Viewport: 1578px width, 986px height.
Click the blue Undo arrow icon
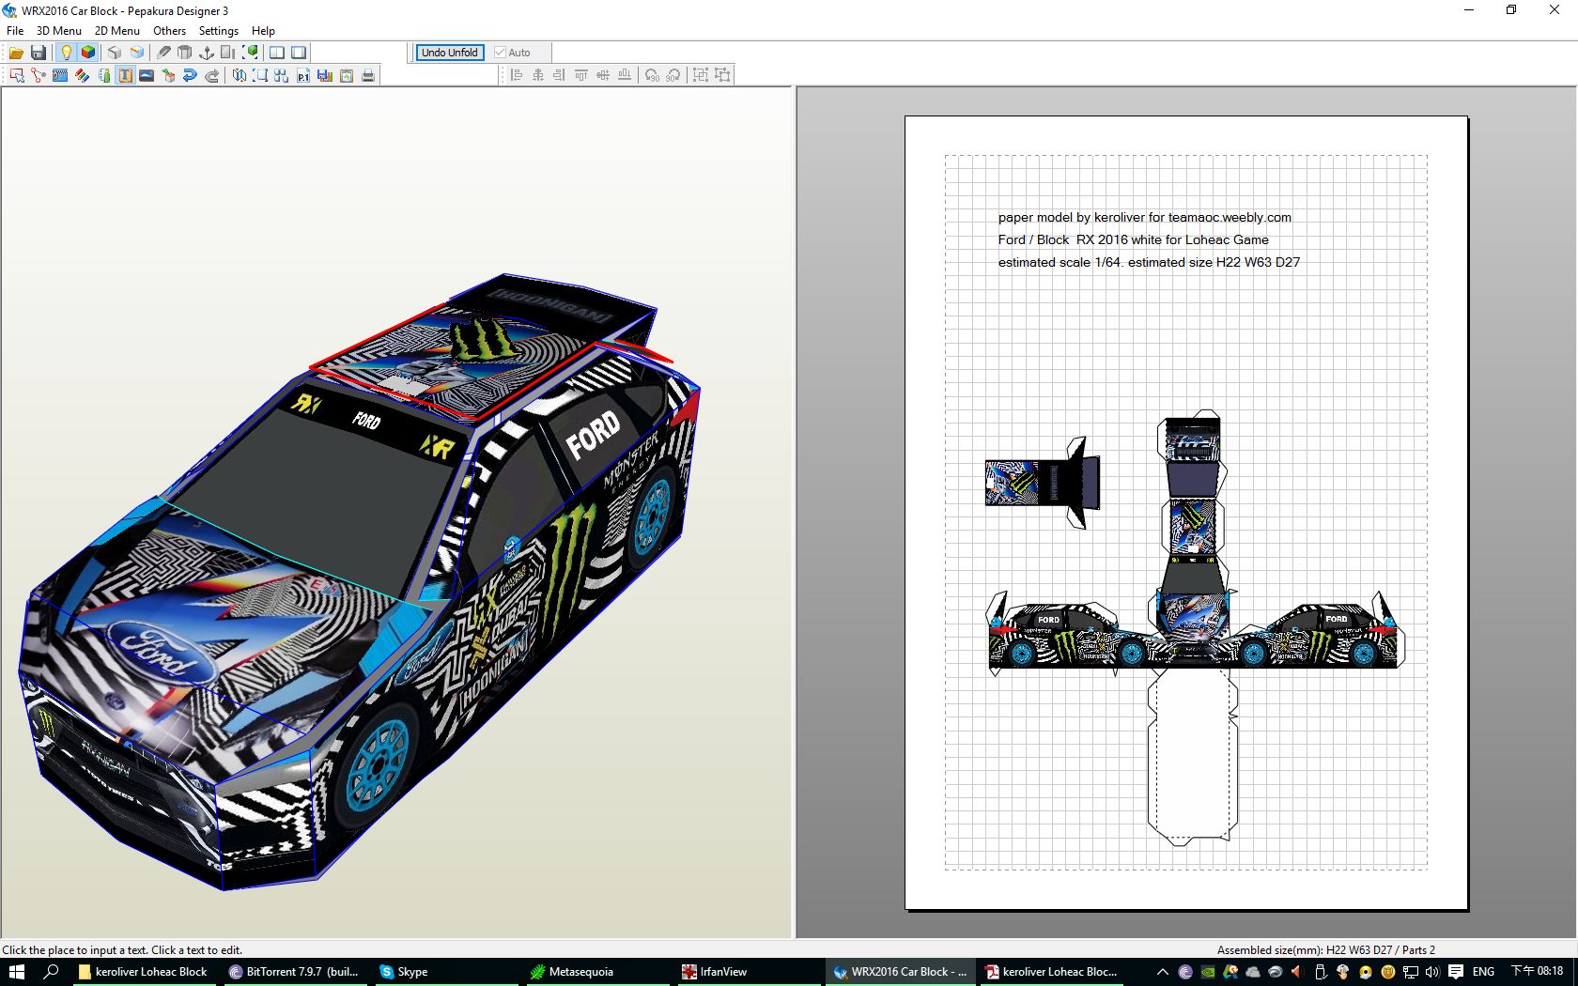point(190,75)
